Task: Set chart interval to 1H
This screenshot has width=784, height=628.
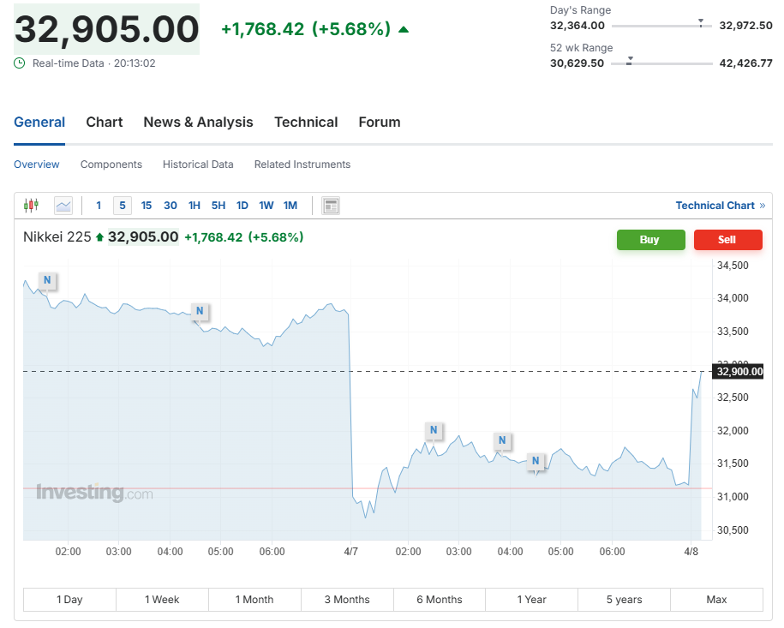Action: [x=195, y=206]
